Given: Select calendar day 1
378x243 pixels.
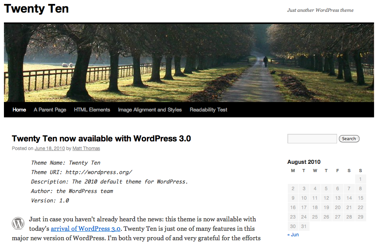Looking at the screenshot, I should click(360, 179).
